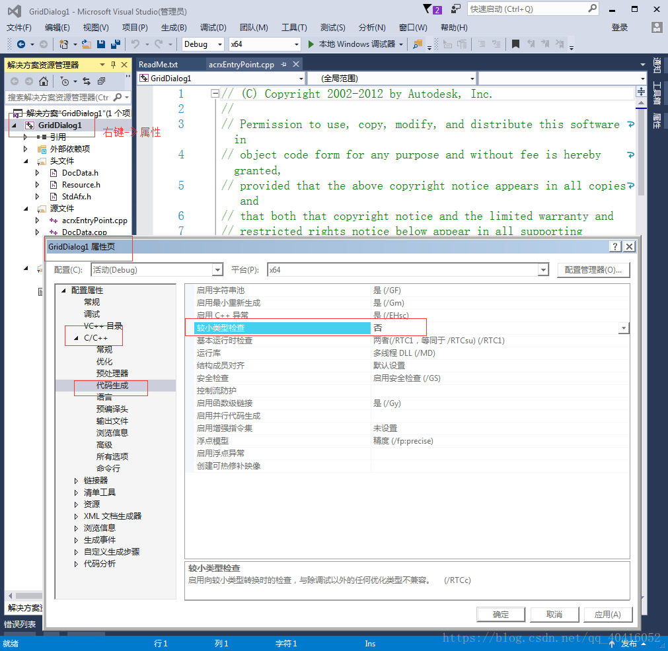Image resolution: width=668 pixels, height=651 pixels.
Task: Click the sync with active document icon
Action: (x=87, y=81)
